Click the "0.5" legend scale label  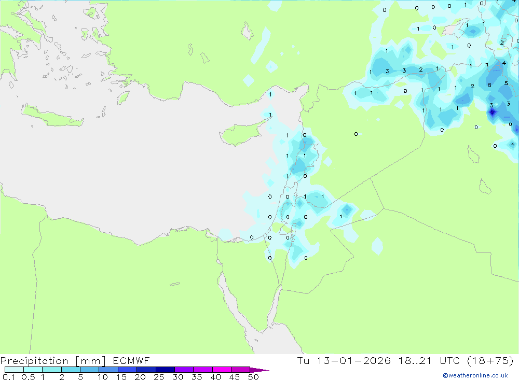29,377
